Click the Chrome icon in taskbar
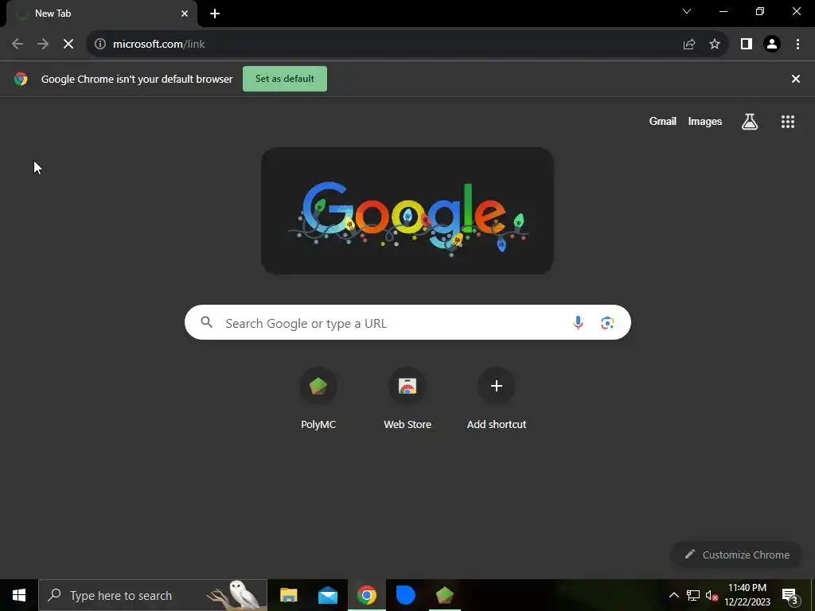Viewport: 815px width, 611px height. tap(367, 595)
